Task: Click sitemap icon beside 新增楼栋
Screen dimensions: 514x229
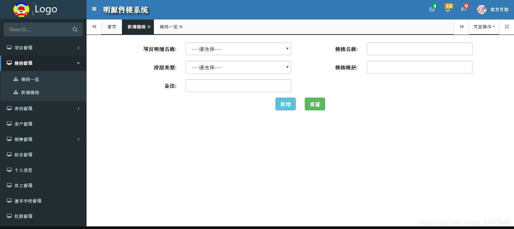Action: (16, 93)
